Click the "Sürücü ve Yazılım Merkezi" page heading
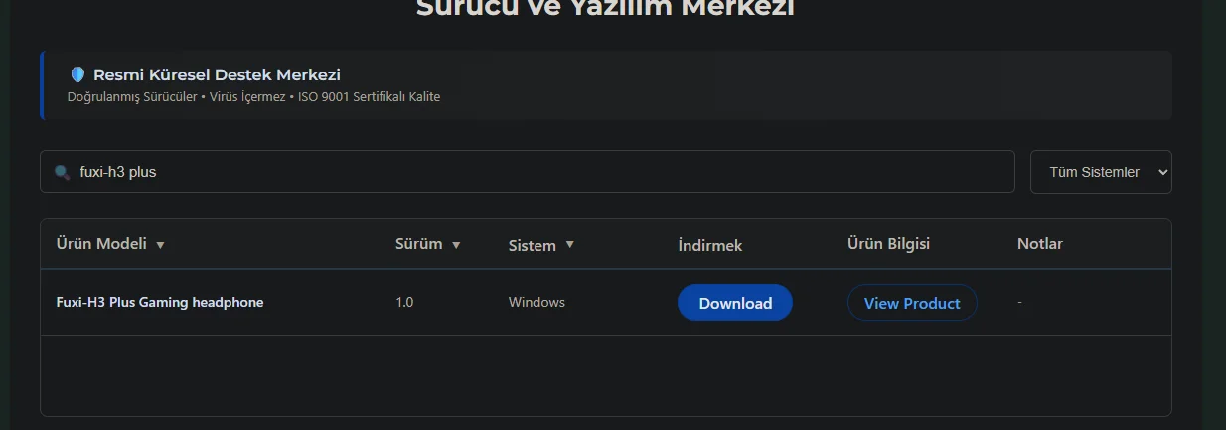This screenshot has width=1226, height=430. [605, 8]
